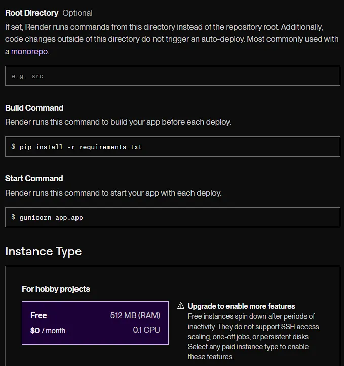This screenshot has width=344, height=366.
Task: Click the warning triangle icon
Action: [181, 306]
